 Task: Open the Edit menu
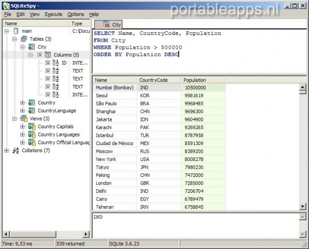tap(21, 14)
